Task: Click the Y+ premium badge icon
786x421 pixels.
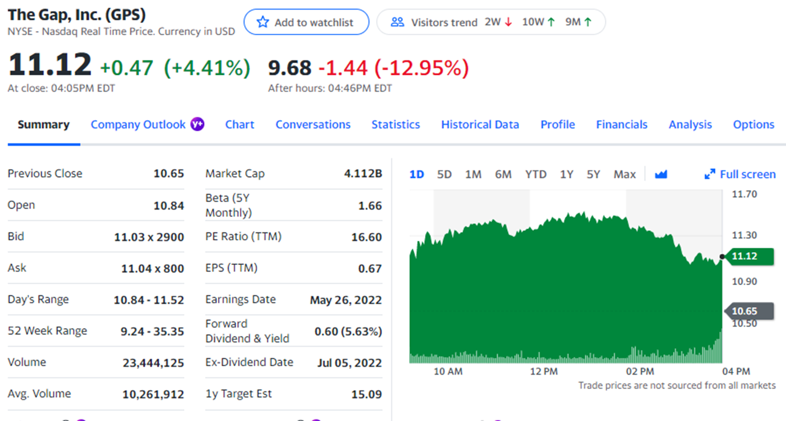Action: coord(197,124)
